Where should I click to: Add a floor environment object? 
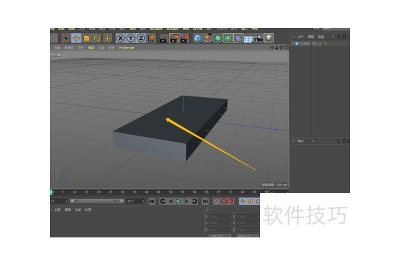tap(248, 39)
